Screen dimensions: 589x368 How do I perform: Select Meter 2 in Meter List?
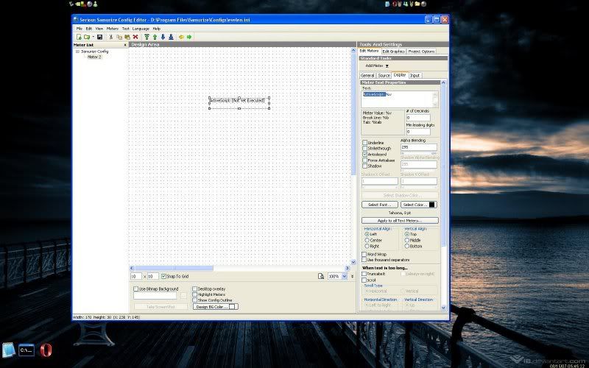click(94, 57)
